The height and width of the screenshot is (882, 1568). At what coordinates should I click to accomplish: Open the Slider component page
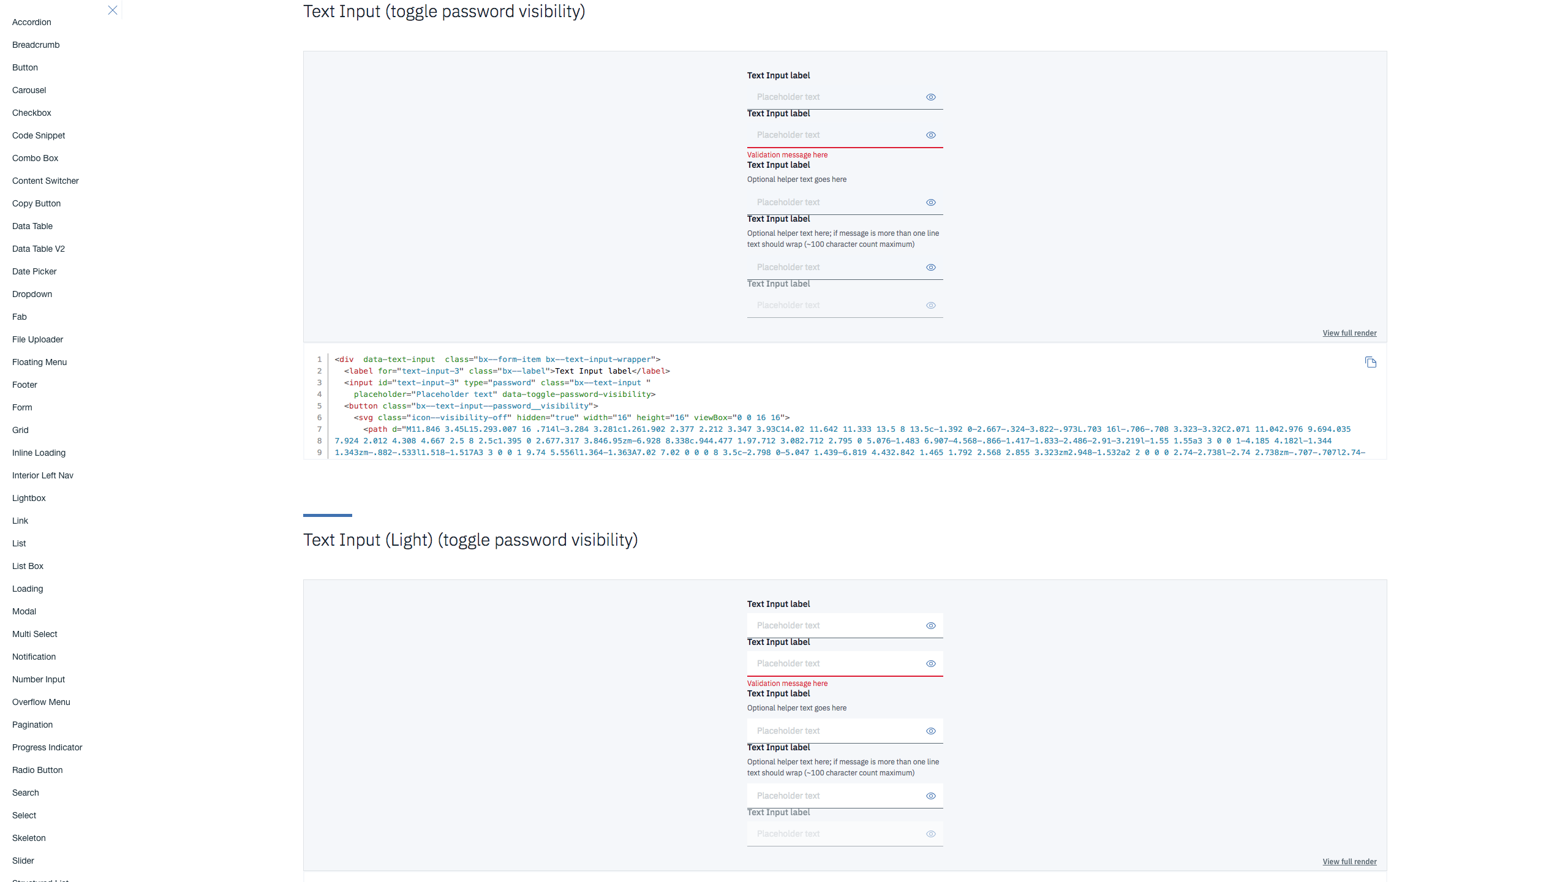coord(23,861)
